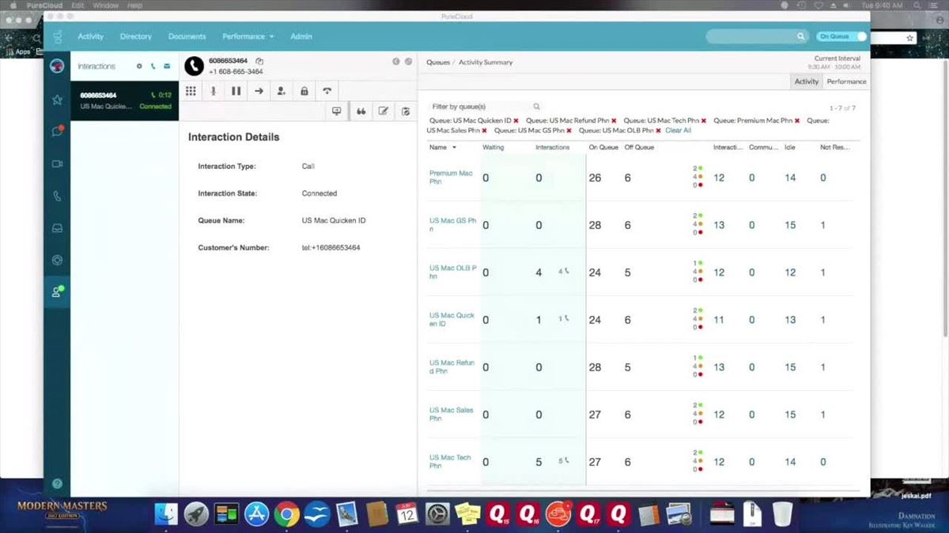The width and height of the screenshot is (949, 533).
Task: Mute the call with microphone icon
Action: pyautogui.click(x=213, y=91)
